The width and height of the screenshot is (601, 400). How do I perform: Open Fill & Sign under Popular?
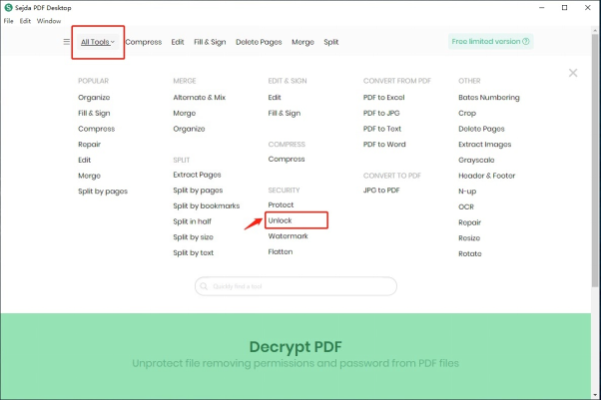click(94, 113)
